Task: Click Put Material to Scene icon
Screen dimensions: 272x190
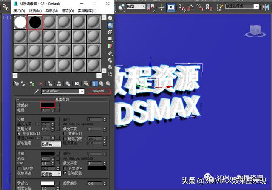Action: click(23, 84)
